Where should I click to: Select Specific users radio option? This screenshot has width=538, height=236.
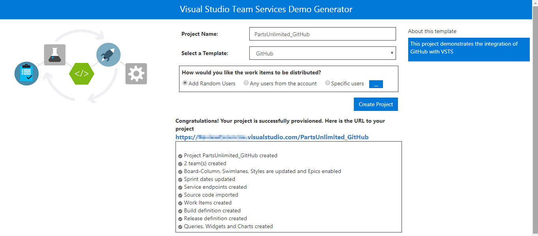point(328,83)
